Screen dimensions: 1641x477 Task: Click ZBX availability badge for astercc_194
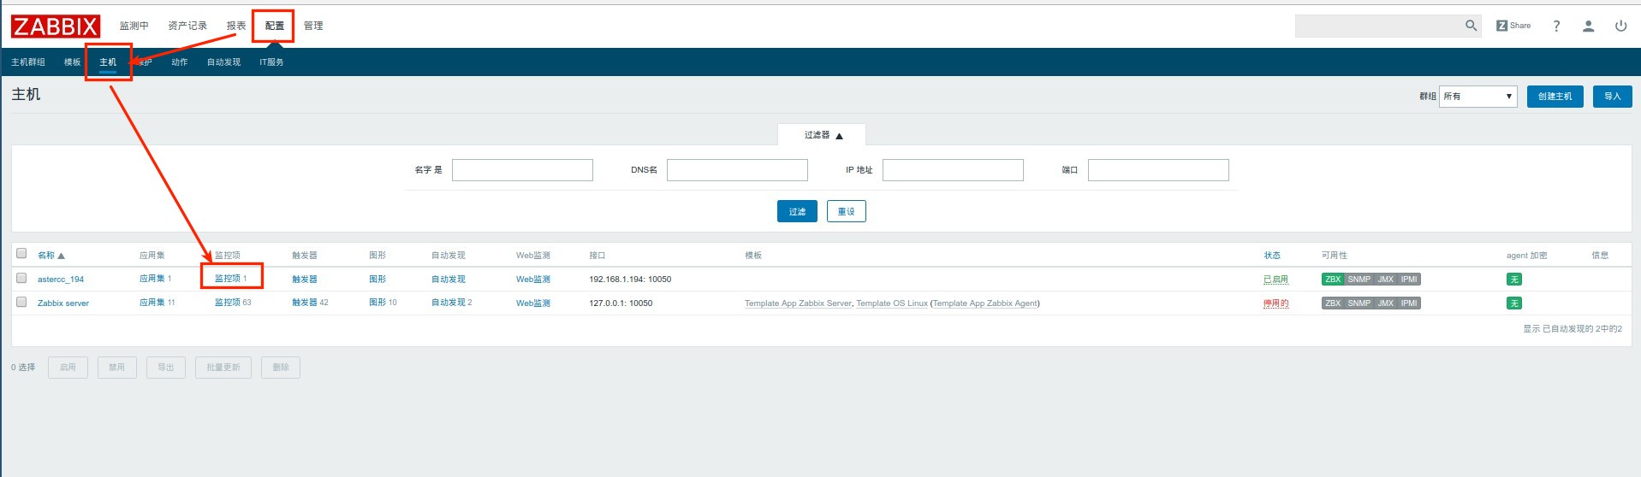(x=1332, y=280)
